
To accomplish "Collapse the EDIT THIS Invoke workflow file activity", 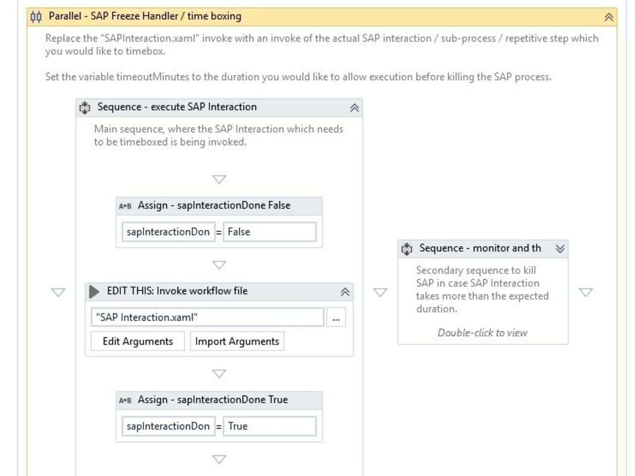I will pos(345,292).
